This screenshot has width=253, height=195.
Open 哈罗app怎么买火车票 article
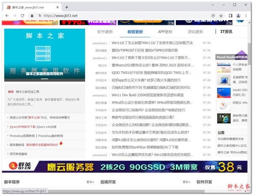coord(146,80)
